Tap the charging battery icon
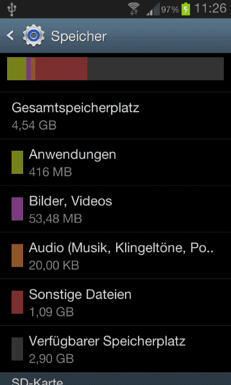The image size is (231, 385). tap(186, 10)
